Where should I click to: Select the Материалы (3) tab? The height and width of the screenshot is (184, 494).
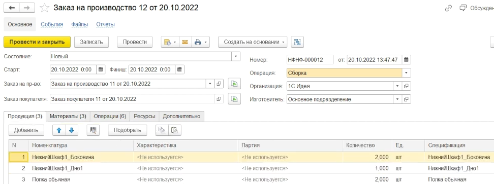(68, 116)
